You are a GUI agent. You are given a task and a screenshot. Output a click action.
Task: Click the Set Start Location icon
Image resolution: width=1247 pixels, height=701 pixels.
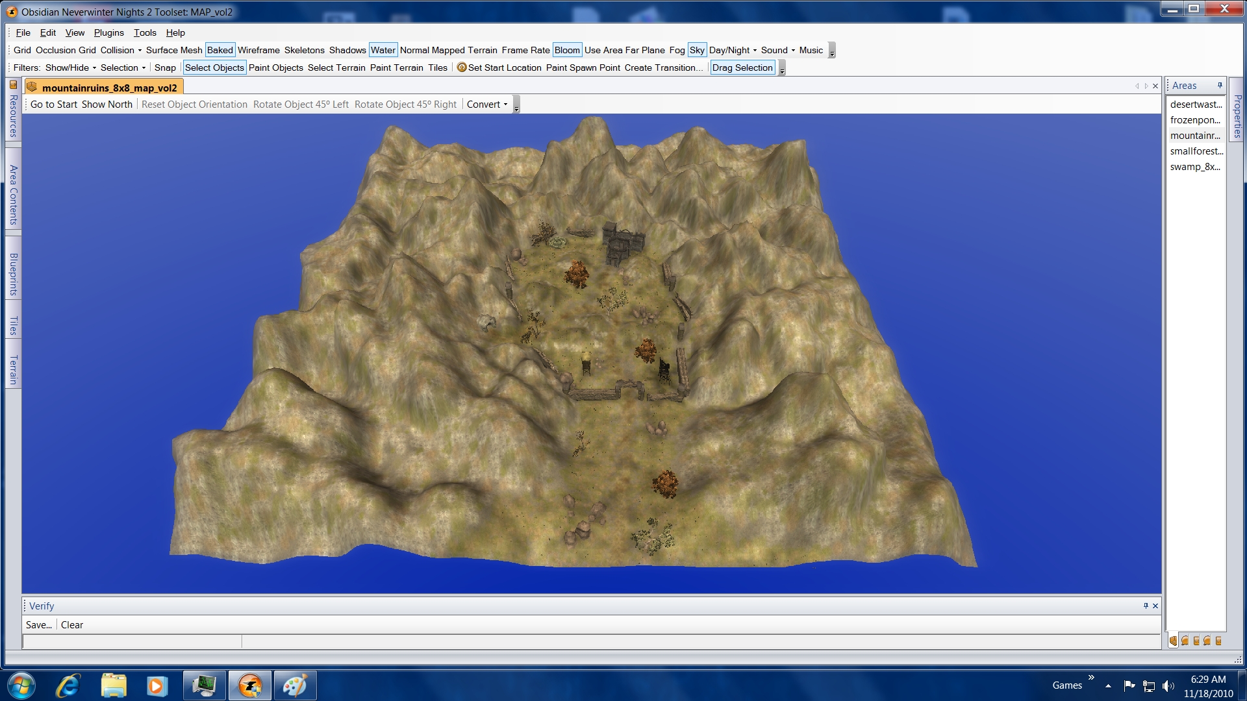pyautogui.click(x=462, y=68)
